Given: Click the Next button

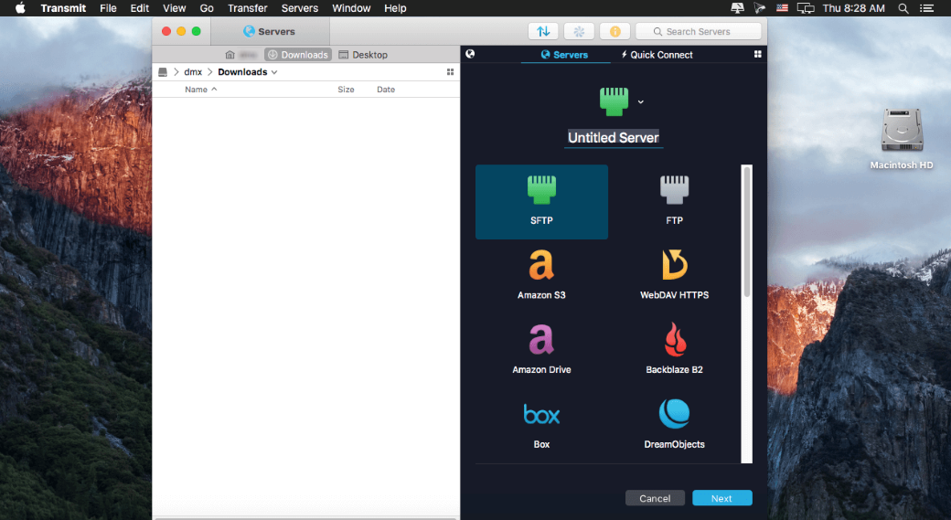Looking at the screenshot, I should pyautogui.click(x=721, y=498).
